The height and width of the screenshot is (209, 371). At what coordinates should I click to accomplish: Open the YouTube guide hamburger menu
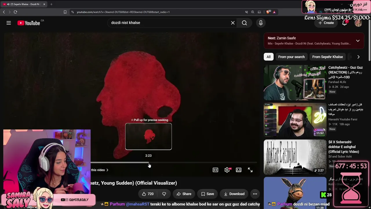point(9,23)
